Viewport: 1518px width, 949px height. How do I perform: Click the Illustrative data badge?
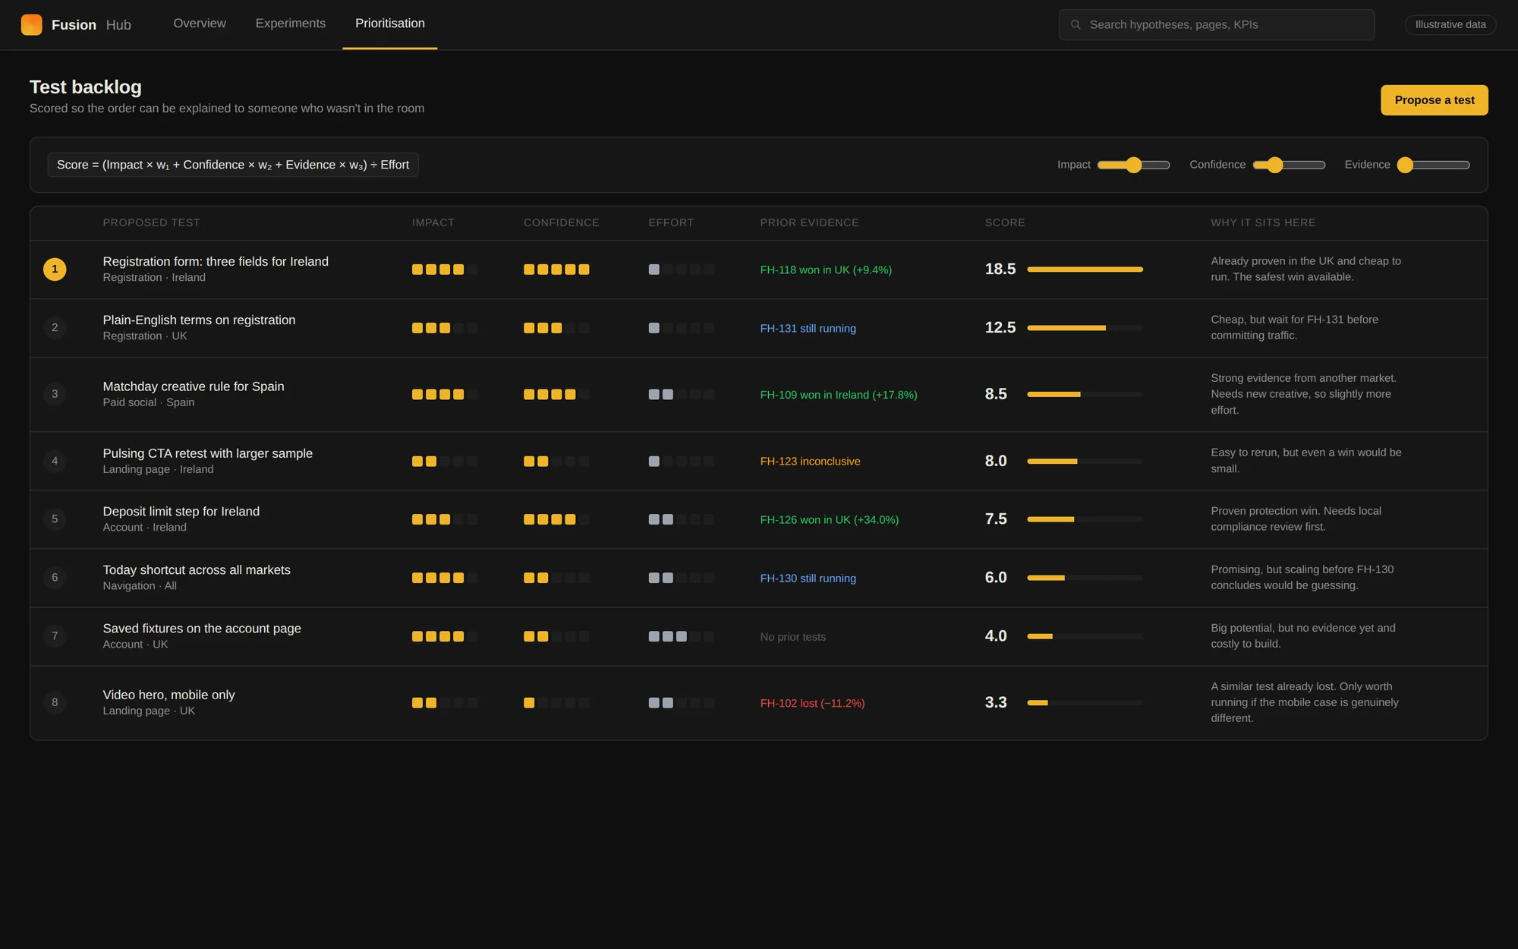1450,25
